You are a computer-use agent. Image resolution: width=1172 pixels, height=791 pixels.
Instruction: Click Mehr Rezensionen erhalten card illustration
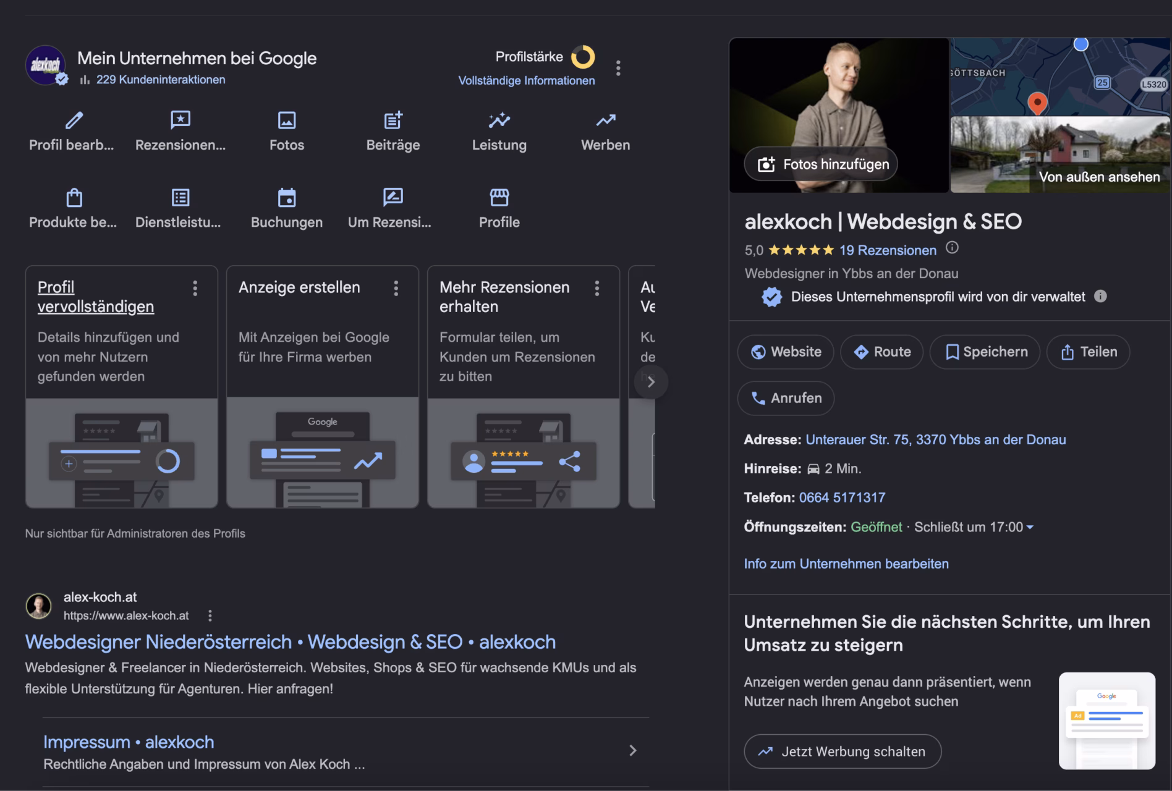click(x=524, y=453)
